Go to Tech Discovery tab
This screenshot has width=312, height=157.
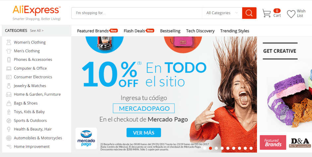coord(200,31)
